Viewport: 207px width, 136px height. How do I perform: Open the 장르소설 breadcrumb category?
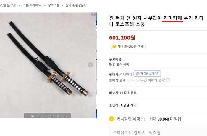click(x=53, y=5)
